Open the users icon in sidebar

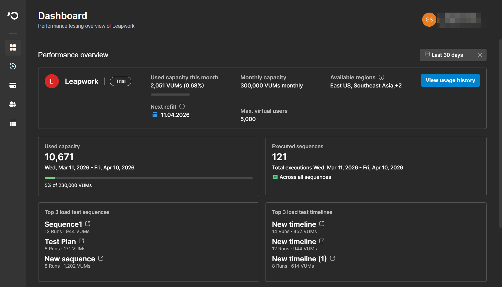tap(13, 104)
